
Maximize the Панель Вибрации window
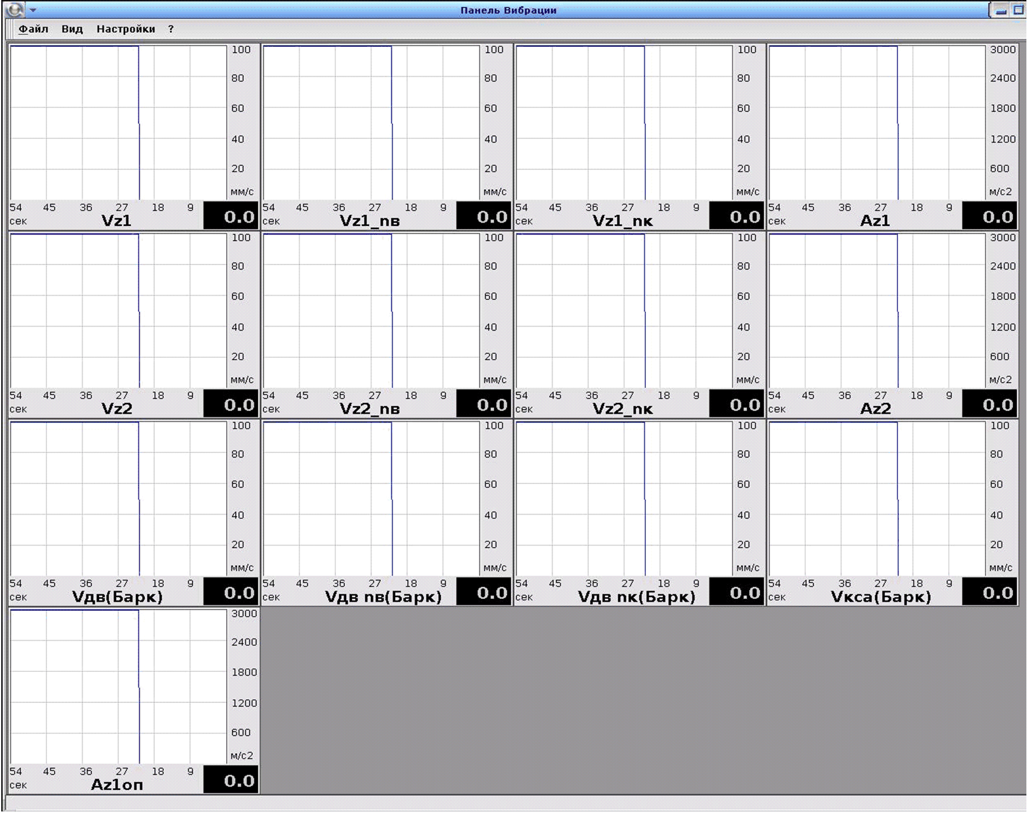tap(1018, 11)
